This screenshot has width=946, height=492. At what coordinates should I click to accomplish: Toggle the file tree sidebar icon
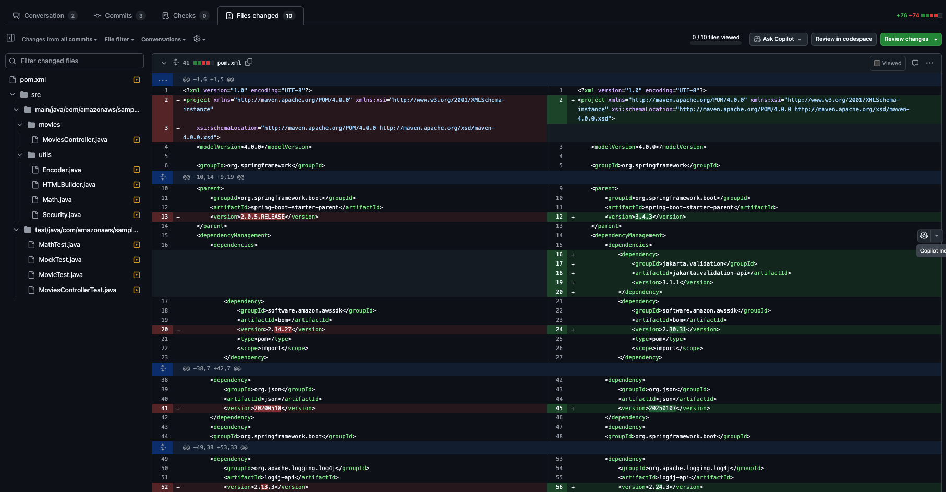[x=10, y=38]
